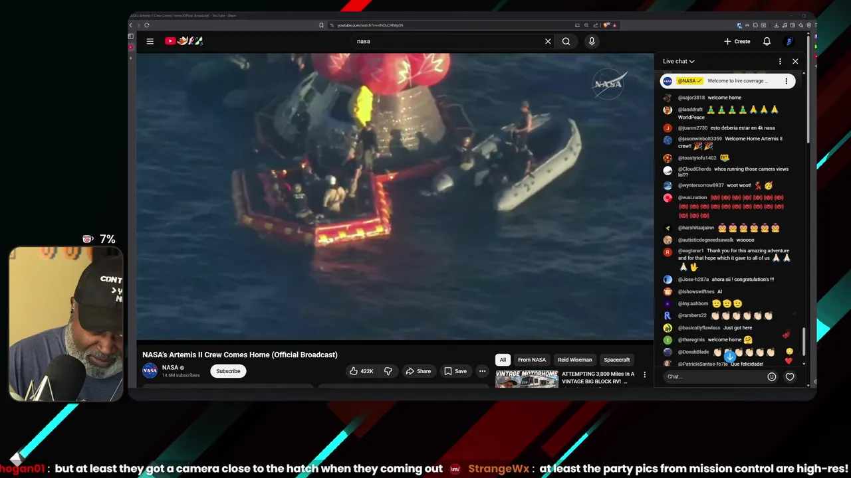
Task: Open Attempting 3,000 Miles video title
Action: click(x=598, y=378)
